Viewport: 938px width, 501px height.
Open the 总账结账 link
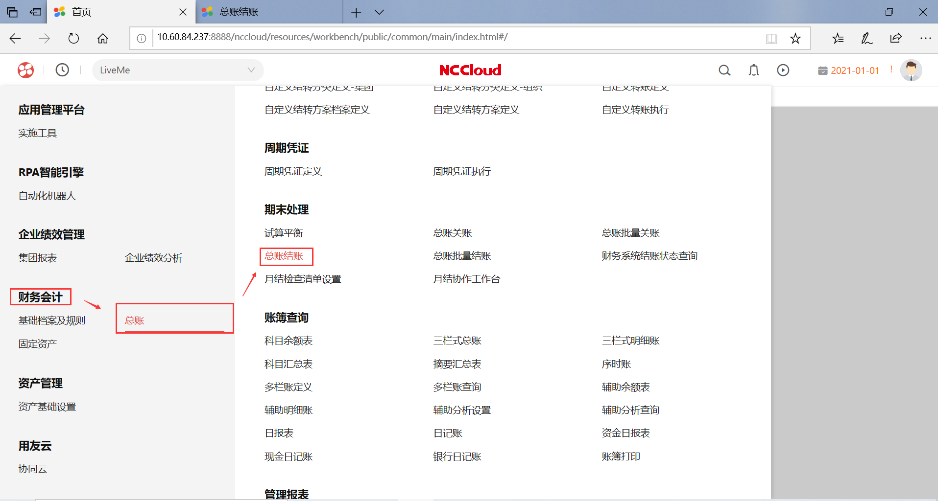tap(284, 256)
